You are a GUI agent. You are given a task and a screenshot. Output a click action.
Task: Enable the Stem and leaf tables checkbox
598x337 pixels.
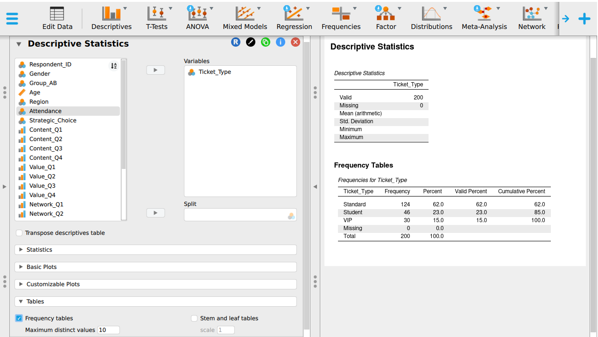194,318
